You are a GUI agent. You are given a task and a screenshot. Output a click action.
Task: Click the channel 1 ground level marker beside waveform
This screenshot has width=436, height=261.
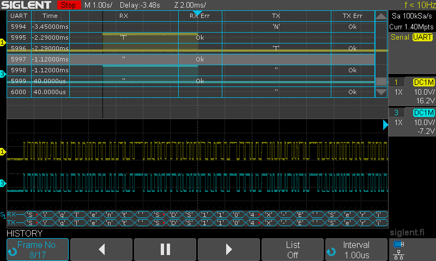click(x=3, y=152)
